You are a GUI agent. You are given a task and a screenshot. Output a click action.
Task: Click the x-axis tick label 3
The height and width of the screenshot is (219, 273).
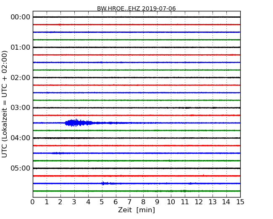[74, 202]
